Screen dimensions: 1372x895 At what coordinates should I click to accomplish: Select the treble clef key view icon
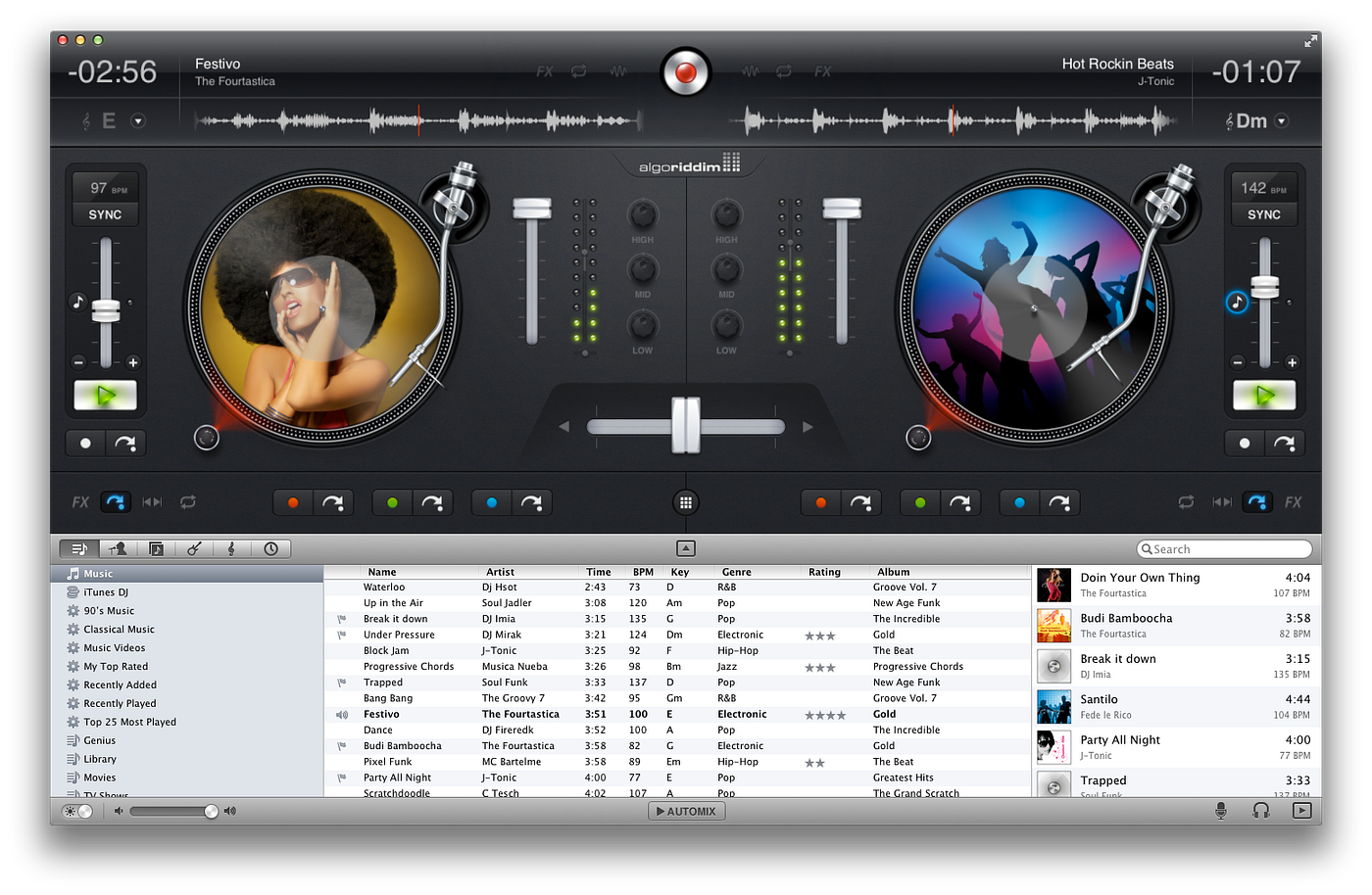pyautogui.click(x=231, y=548)
